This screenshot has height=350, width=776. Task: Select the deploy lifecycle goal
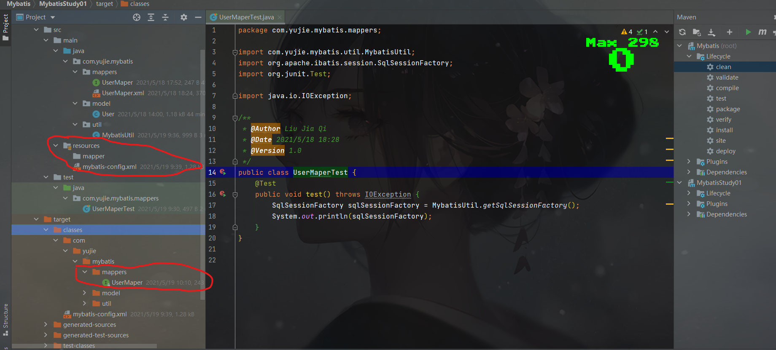click(x=725, y=151)
